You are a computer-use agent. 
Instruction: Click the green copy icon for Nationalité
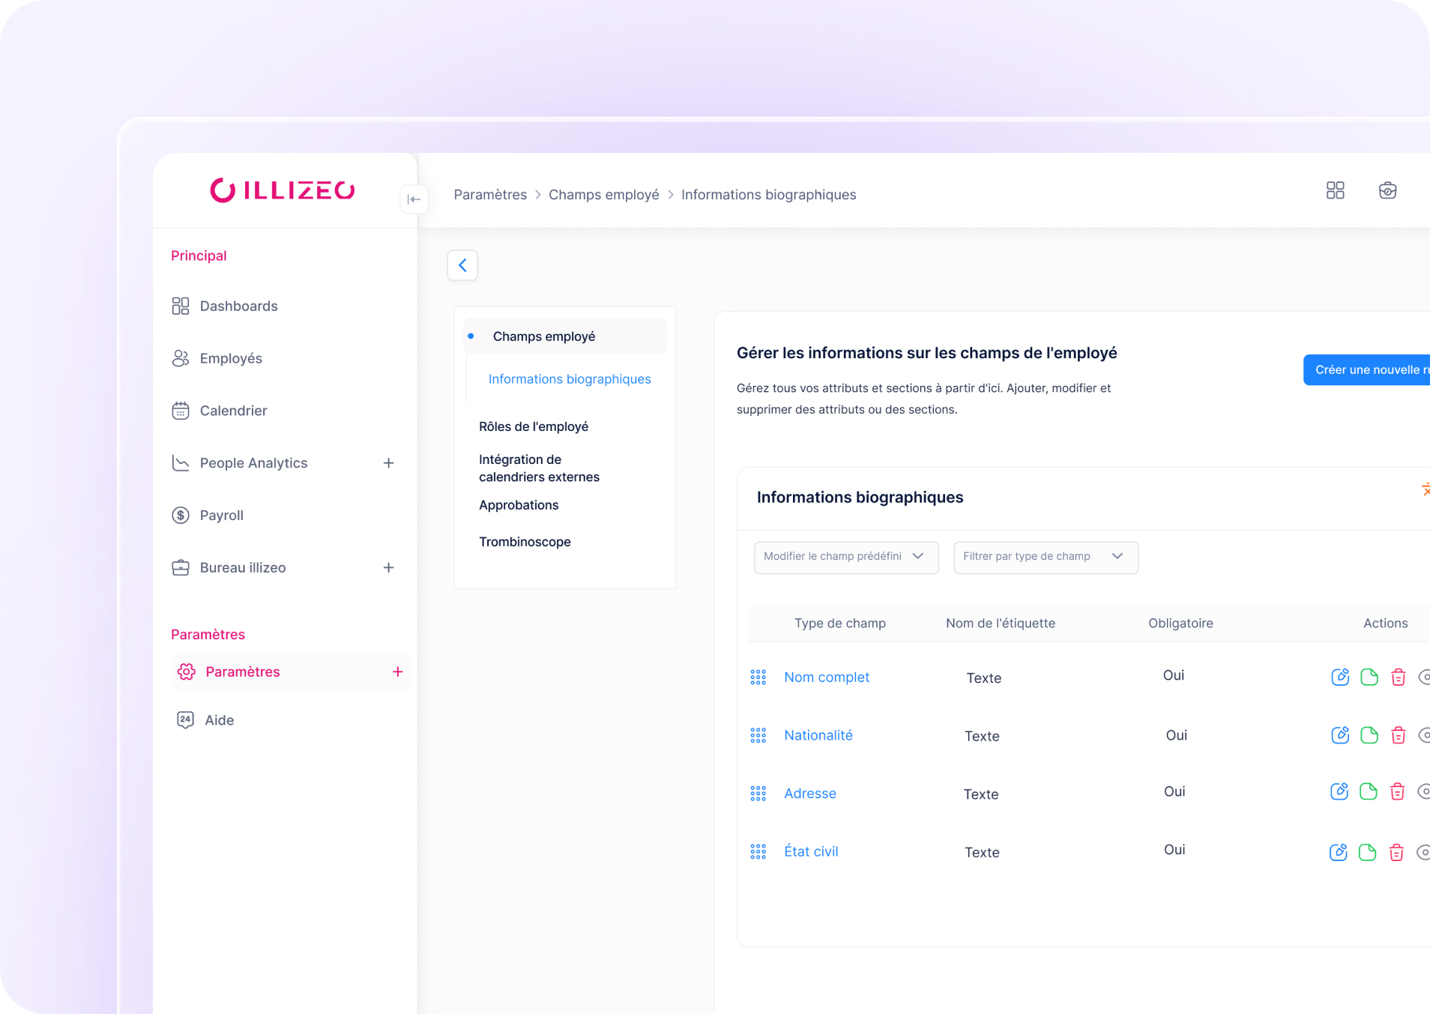pyautogui.click(x=1369, y=735)
